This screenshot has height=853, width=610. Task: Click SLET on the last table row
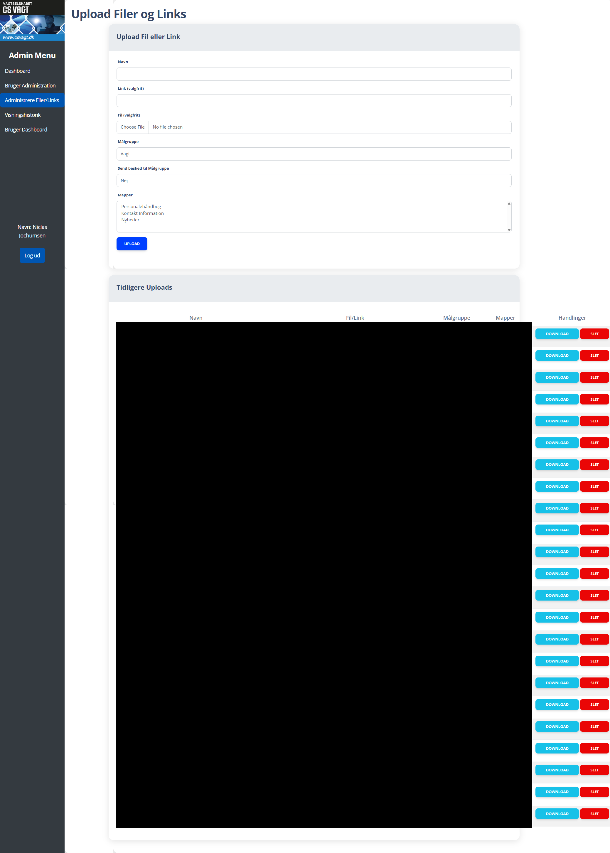[x=594, y=814]
